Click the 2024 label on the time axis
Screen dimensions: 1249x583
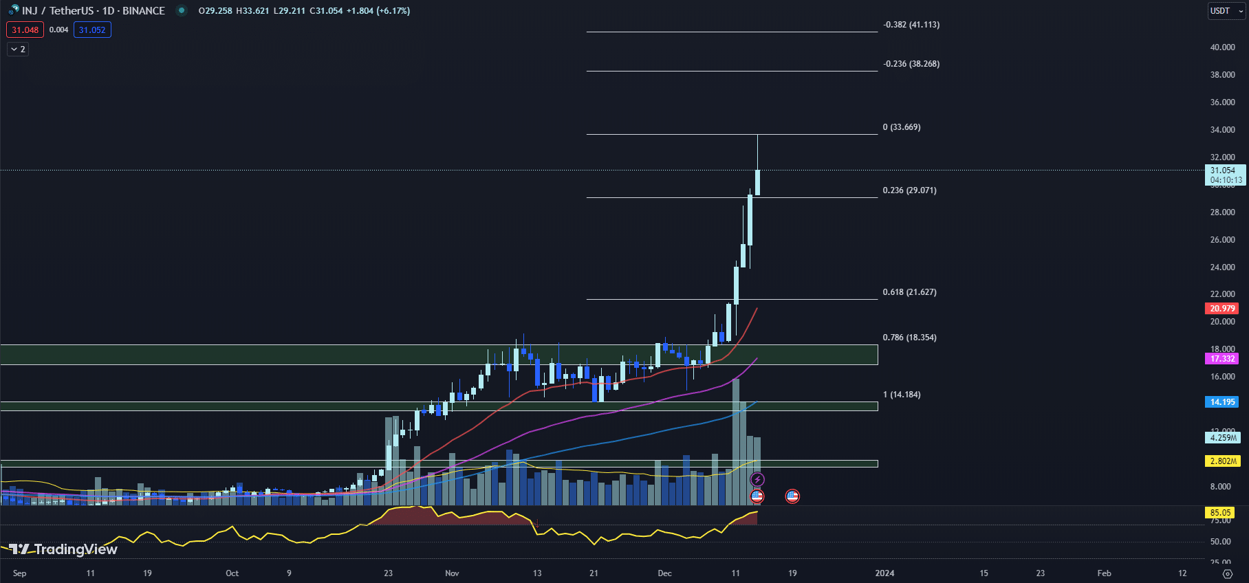click(x=884, y=573)
